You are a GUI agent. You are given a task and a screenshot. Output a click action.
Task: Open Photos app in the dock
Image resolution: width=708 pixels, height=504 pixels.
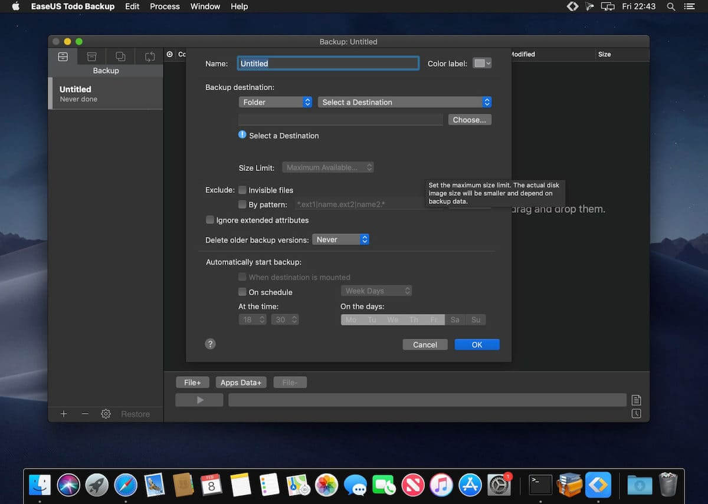tap(326, 485)
